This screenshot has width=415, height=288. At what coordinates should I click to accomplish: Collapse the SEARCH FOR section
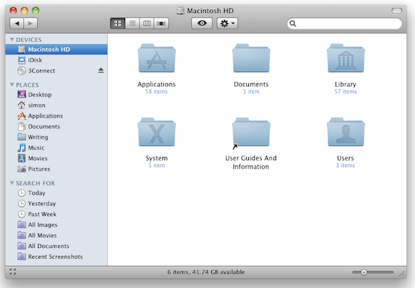click(12, 183)
